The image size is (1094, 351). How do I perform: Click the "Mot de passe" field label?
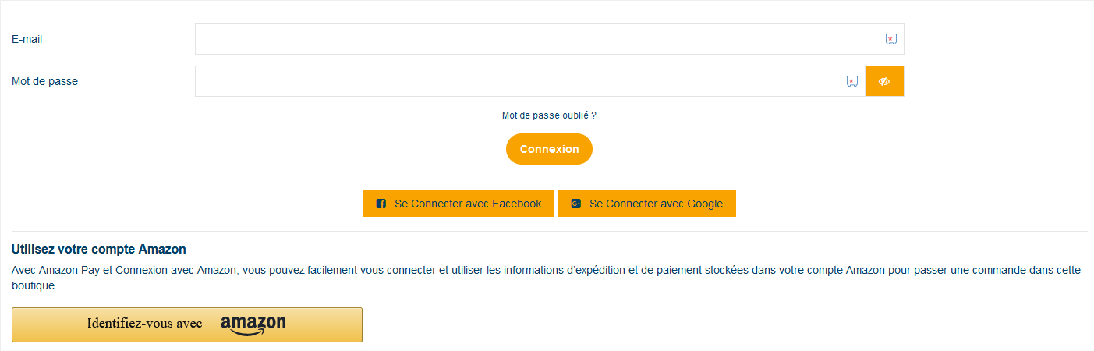pyautogui.click(x=45, y=81)
